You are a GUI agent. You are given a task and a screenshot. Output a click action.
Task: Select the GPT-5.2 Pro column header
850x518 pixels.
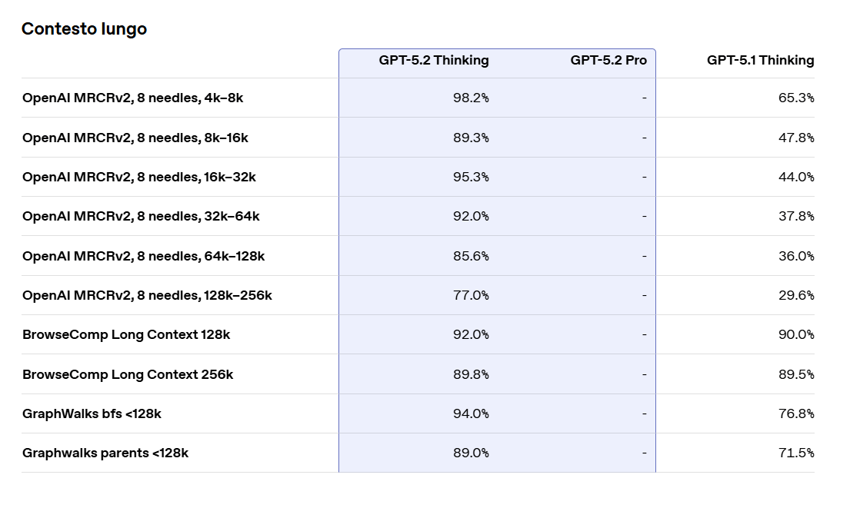[608, 61]
